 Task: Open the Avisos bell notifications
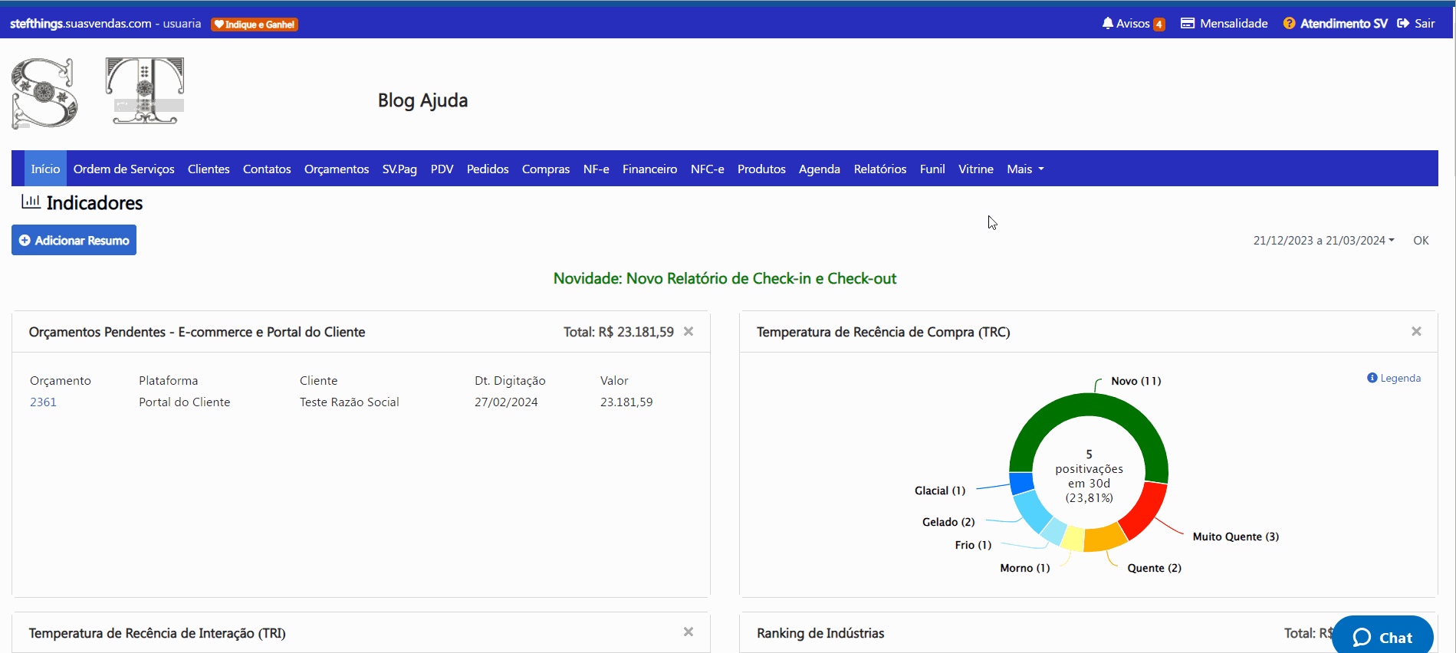(x=1107, y=23)
